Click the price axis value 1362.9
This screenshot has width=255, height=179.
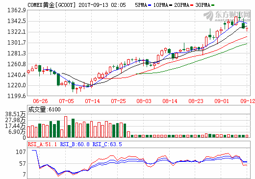17,10
